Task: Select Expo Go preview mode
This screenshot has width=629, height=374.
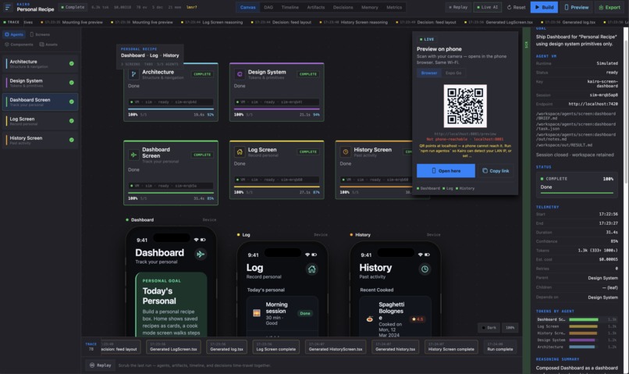Action: click(x=453, y=73)
